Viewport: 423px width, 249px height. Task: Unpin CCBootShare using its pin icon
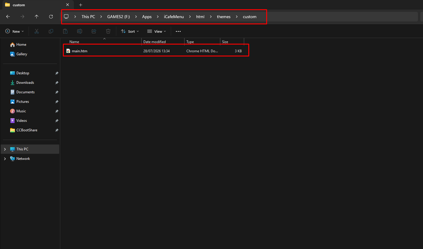pos(57,130)
